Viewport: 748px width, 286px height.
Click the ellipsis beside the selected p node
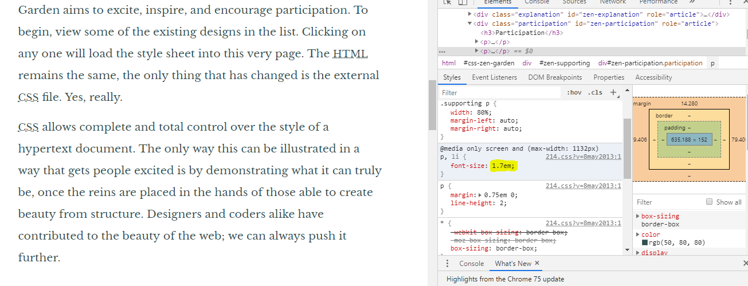(x=442, y=51)
